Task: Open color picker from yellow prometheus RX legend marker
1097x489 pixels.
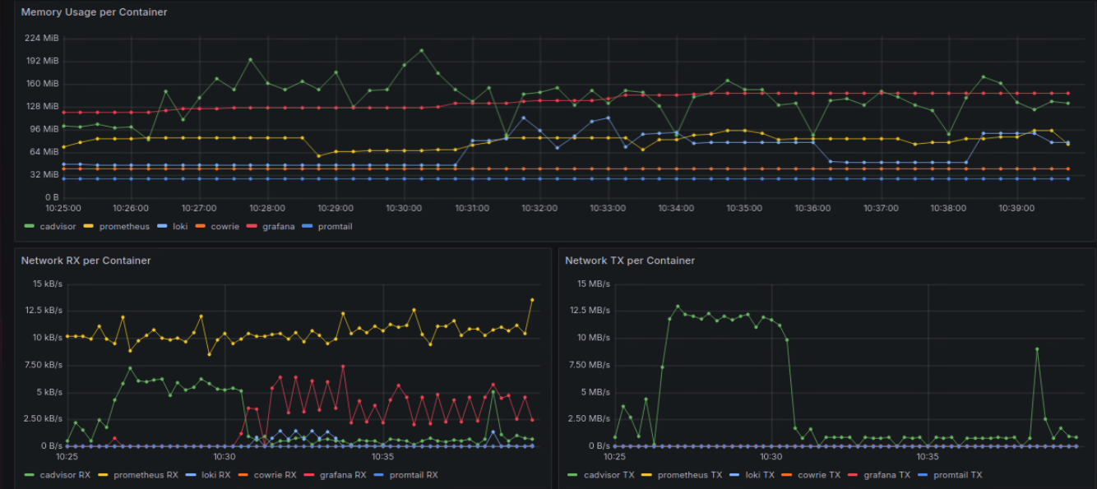Action: coord(104,475)
